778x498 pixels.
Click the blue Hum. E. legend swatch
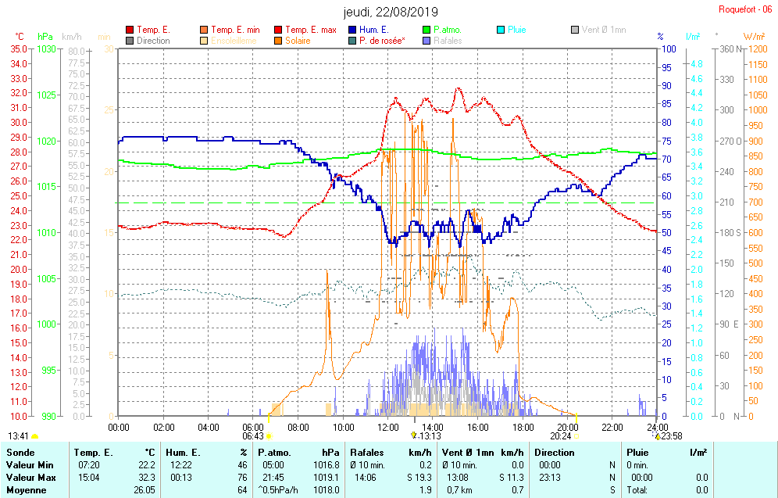[x=352, y=30]
